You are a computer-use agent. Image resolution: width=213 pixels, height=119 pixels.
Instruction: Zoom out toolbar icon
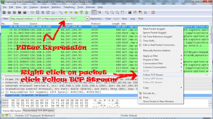[x=112, y=12]
